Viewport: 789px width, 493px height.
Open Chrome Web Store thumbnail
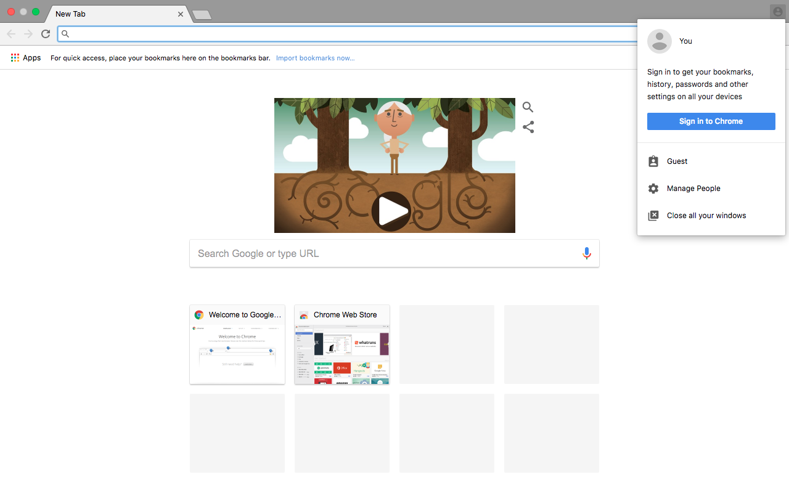[x=342, y=344]
